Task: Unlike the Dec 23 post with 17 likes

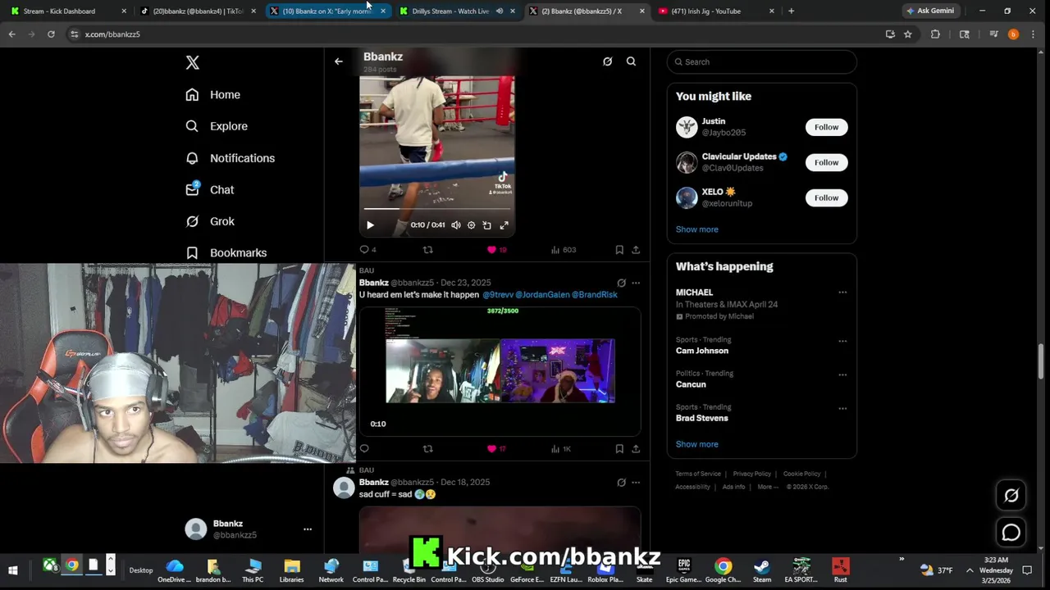Action: (497, 449)
